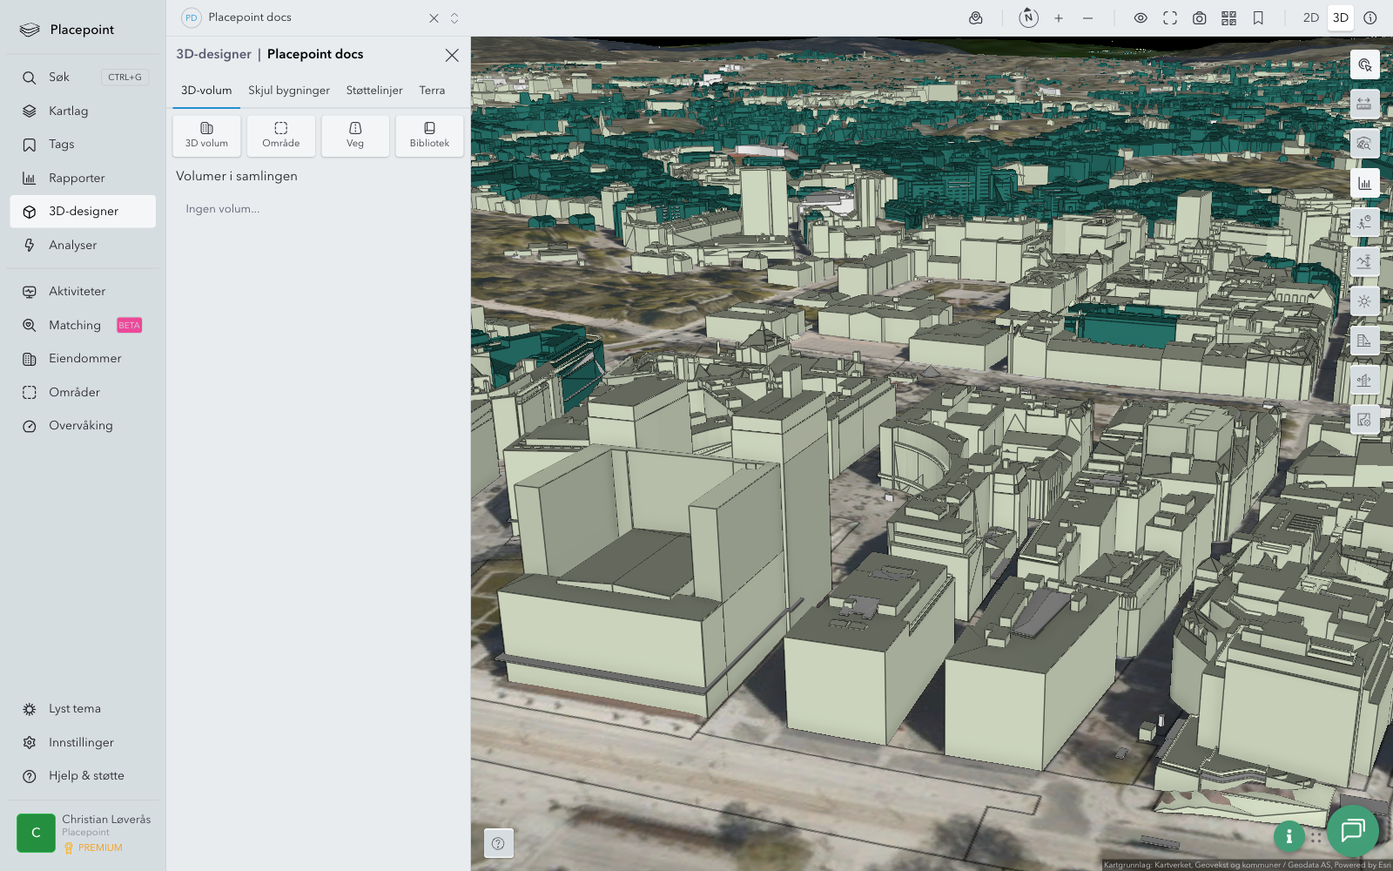Select the Område drawing tool
The image size is (1393, 871).
280,136
